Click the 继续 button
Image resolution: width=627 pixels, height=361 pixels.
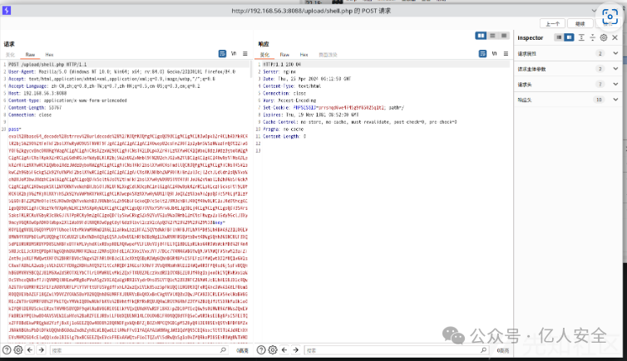pyautogui.click(x=580, y=23)
